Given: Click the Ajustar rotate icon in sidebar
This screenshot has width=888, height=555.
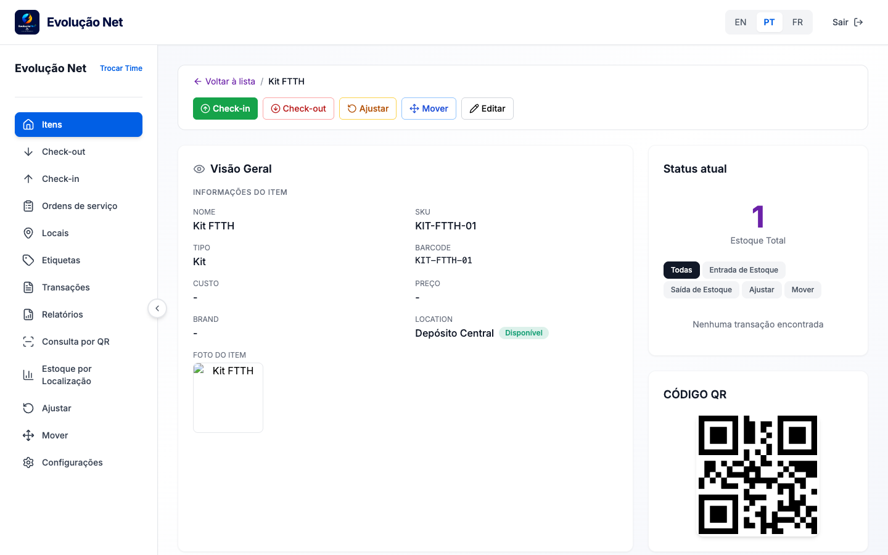Looking at the screenshot, I should click(x=28, y=408).
